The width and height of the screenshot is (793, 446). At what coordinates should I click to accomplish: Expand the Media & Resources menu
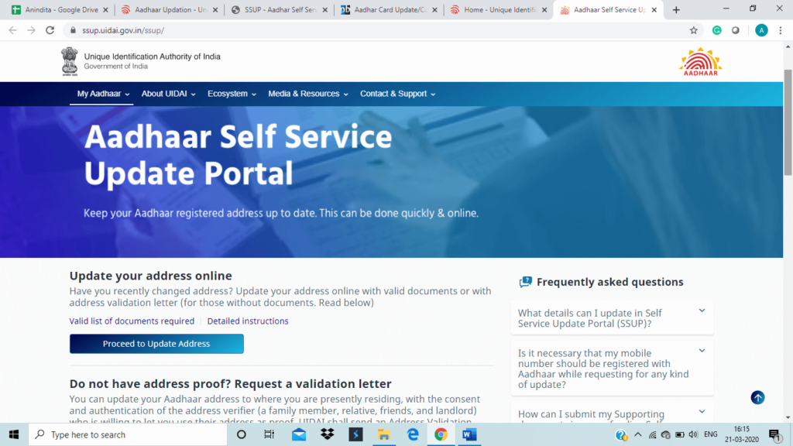(308, 94)
